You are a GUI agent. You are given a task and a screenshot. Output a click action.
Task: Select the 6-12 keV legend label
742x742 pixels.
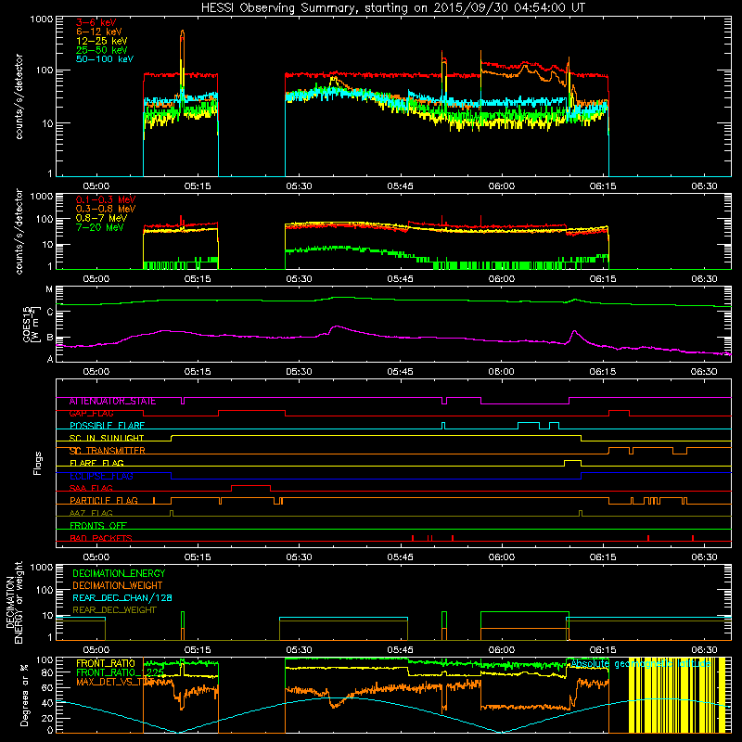pos(99,32)
